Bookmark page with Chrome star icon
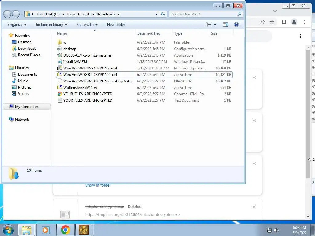The width and height of the screenshot is (315, 236). click(272, 22)
